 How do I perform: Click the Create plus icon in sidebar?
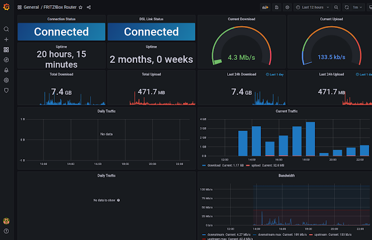pos(6,40)
